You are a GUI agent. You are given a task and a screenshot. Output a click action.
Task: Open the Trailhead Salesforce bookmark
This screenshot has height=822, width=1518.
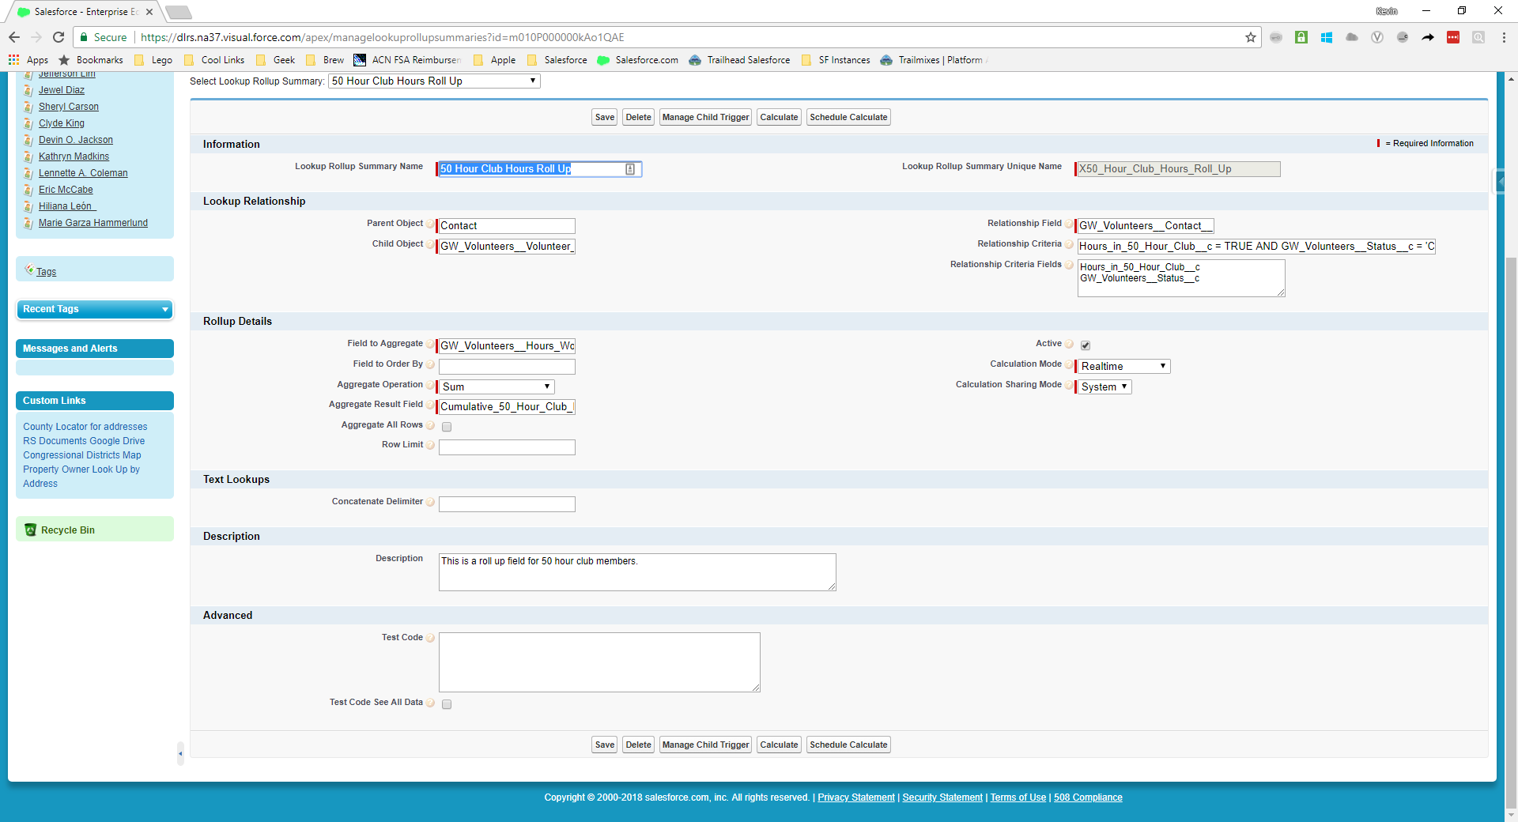[746, 59]
